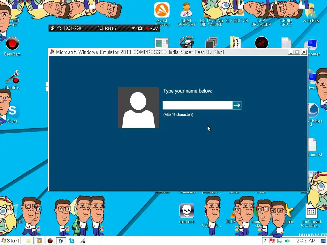Click the media player taskbar icon
Image resolution: width=327 pixels, height=245 pixels.
tap(39, 241)
